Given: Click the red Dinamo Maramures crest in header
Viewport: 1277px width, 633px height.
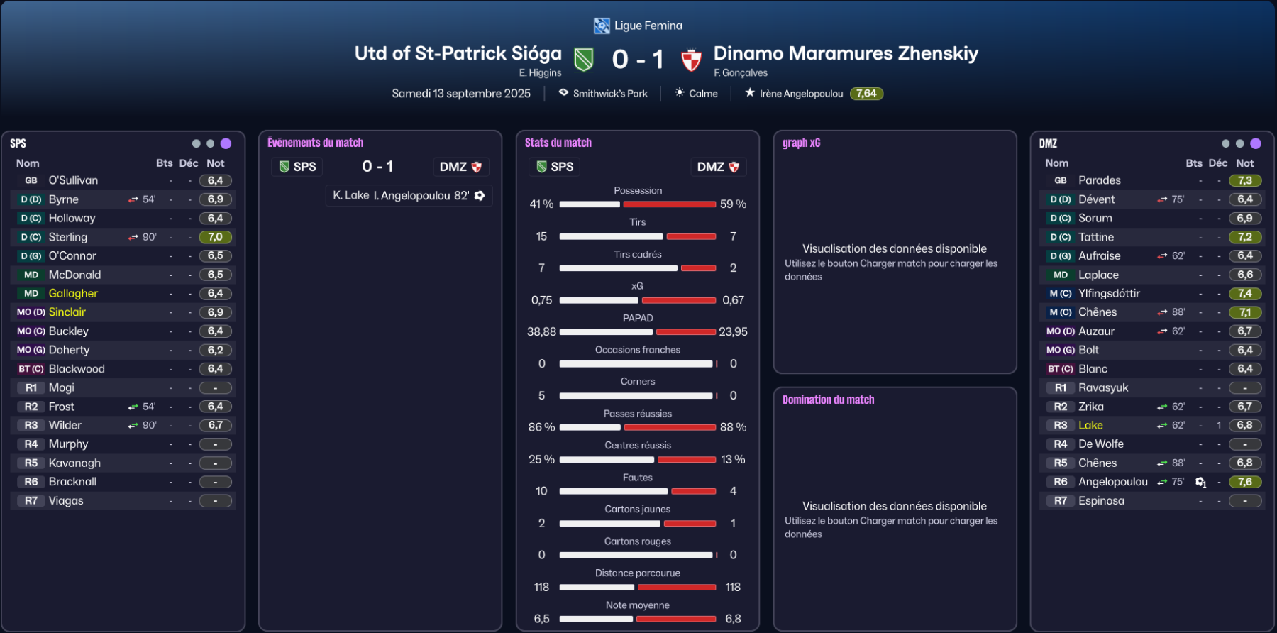Looking at the screenshot, I should coord(691,60).
